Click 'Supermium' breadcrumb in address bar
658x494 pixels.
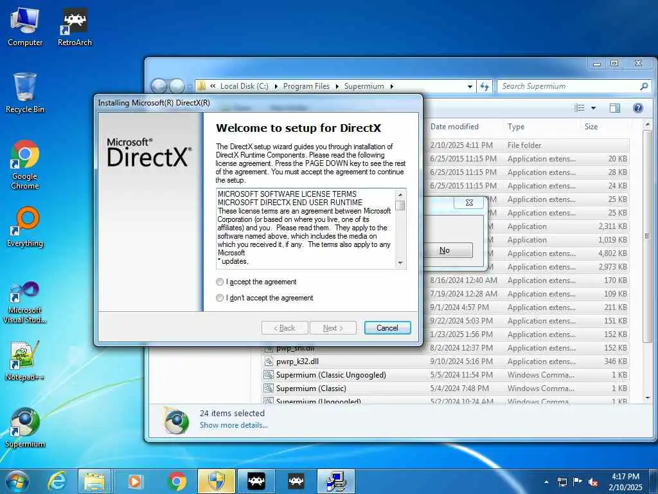(364, 86)
